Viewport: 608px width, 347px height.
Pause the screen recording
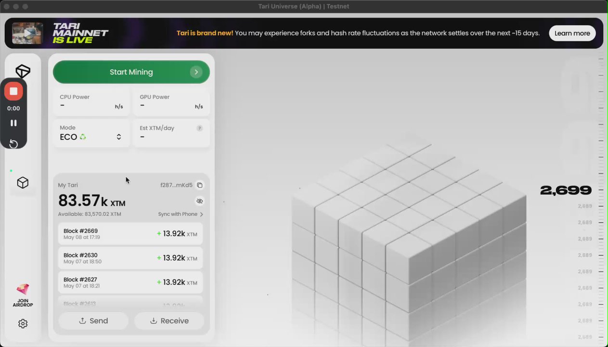click(13, 123)
